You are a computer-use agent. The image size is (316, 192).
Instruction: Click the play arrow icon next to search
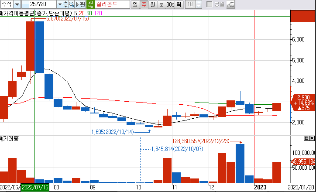pyautogui.click(x=77, y=4)
